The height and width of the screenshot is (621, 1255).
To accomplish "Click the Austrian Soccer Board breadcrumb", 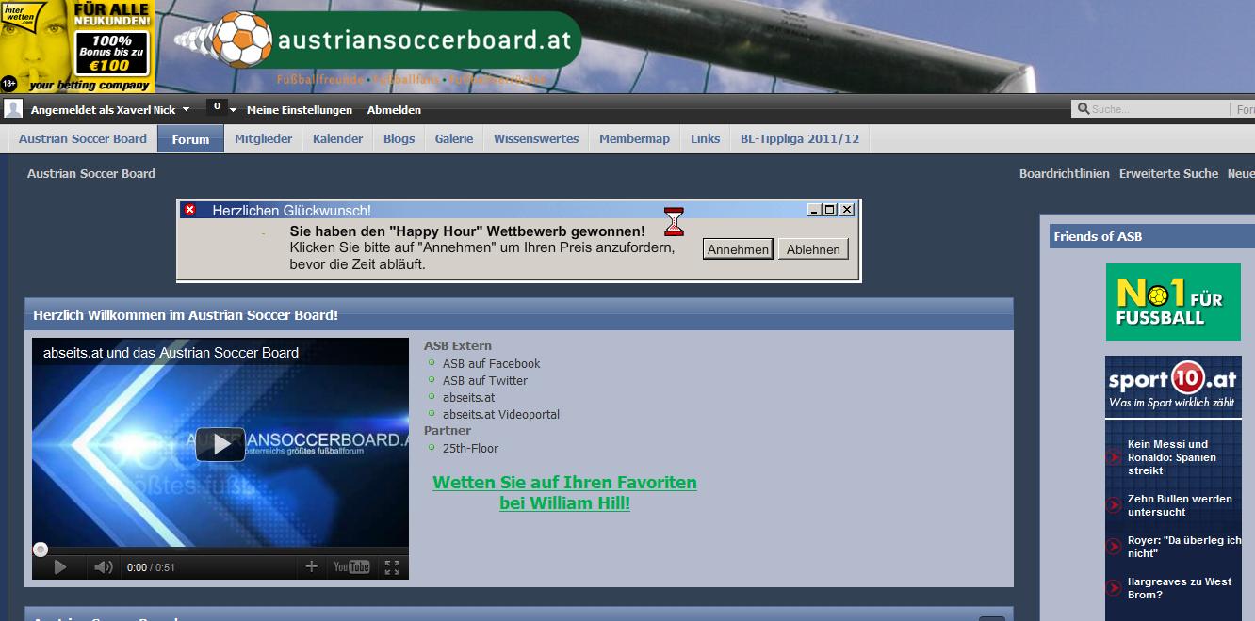I will pyautogui.click(x=91, y=173).
